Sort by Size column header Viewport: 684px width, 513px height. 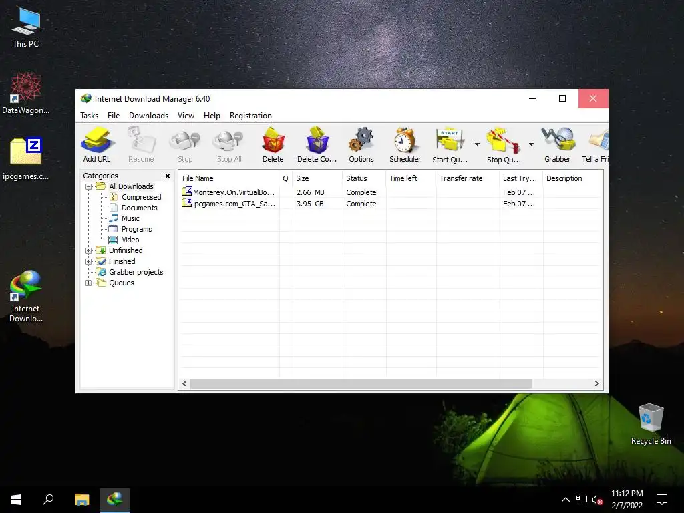coord(317,178)
